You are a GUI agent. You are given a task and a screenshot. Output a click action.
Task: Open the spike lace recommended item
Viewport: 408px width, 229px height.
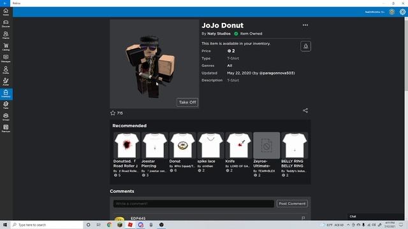[x=210, y=153]
